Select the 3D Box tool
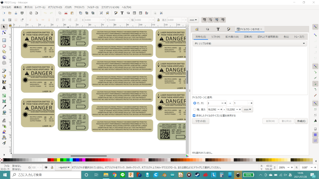This screenshot has width=319, height=179. 4,57
